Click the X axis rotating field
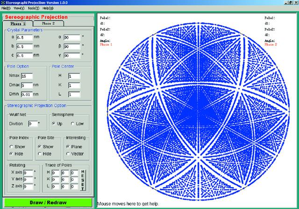299x209 pixels. [x=28, y=173]
